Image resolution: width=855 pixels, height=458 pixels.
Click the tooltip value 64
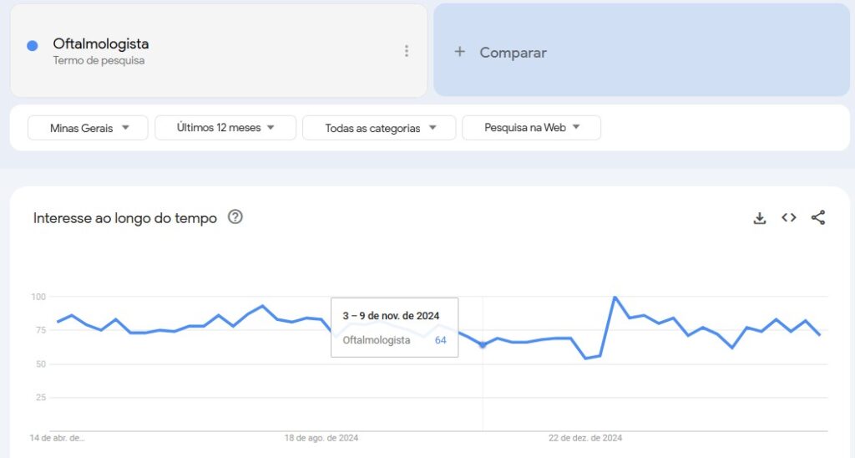click(x=441, y=340)
